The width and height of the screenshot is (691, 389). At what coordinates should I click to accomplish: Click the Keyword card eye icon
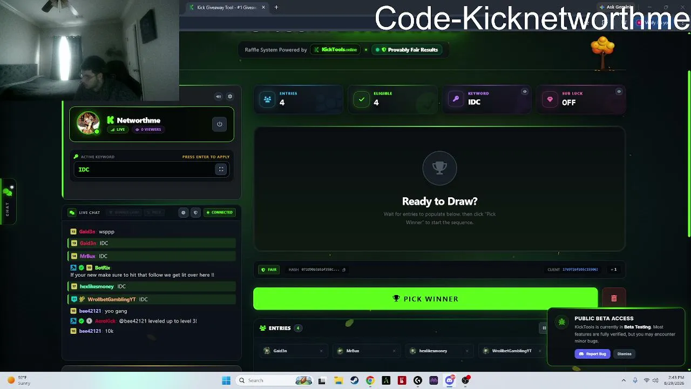[525, 92]
